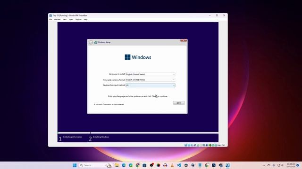Expand the Keyboard or input method dropdown

coord(150,85)
